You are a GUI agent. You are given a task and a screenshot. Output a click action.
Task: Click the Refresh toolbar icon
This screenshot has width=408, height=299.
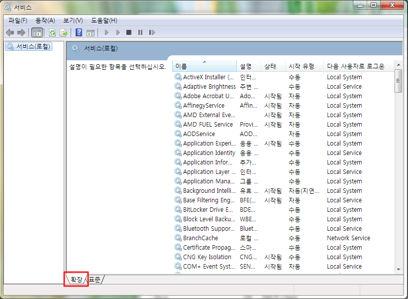pyautogui.click(x=53, y=32)
